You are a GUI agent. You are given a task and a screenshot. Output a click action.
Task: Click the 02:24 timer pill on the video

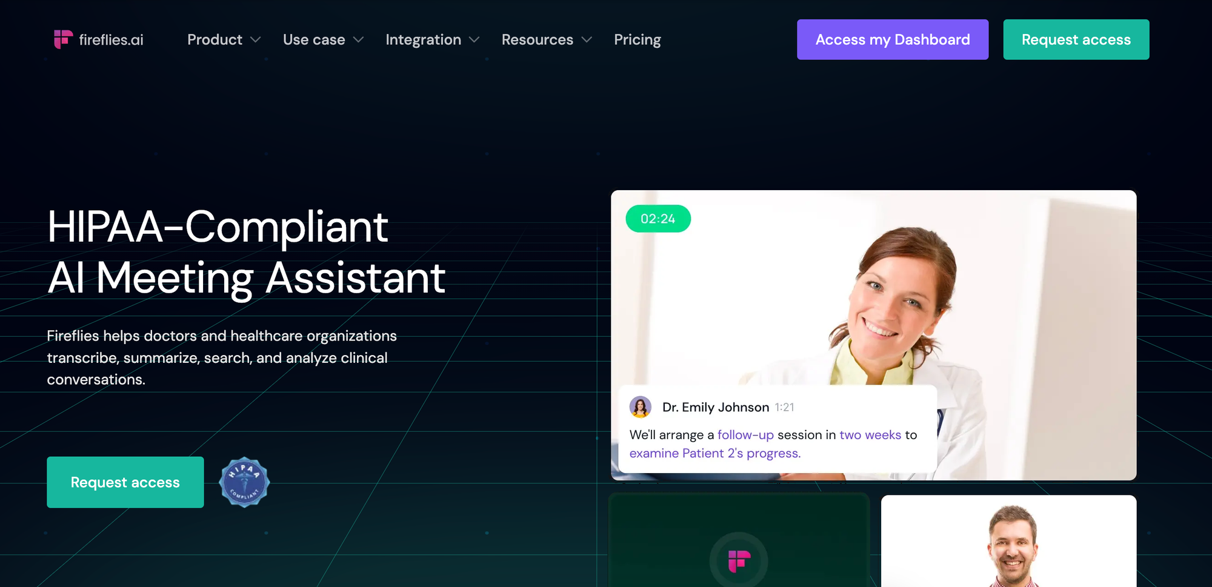(658, 219)
